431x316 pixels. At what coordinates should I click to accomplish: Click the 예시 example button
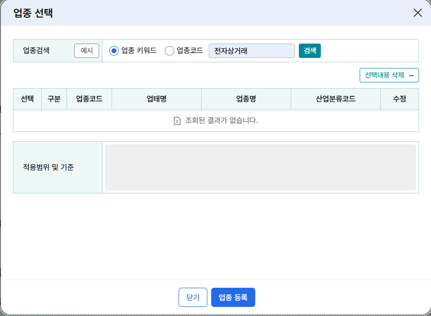point(87,51)
